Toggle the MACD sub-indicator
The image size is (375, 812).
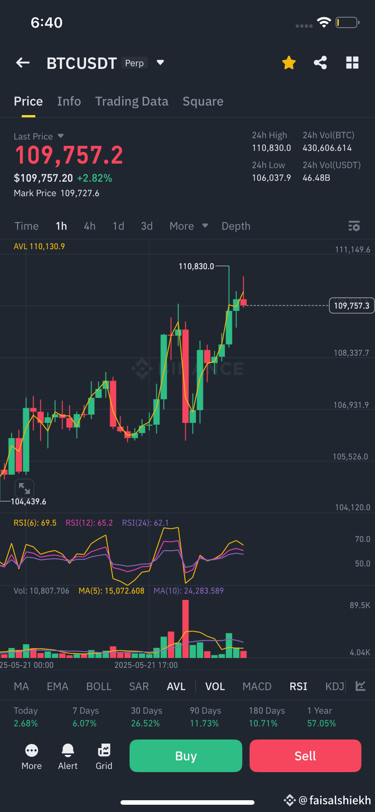click(257, 686)
